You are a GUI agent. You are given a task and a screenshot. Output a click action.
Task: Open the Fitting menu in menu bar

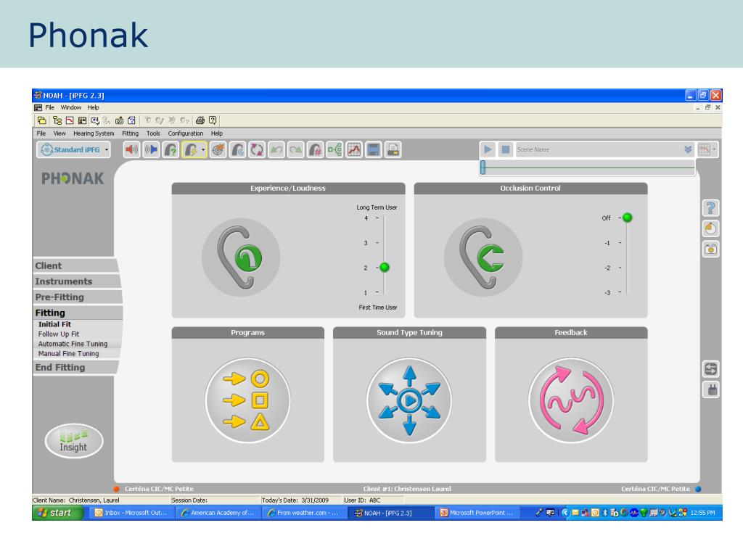coord(131,133)
